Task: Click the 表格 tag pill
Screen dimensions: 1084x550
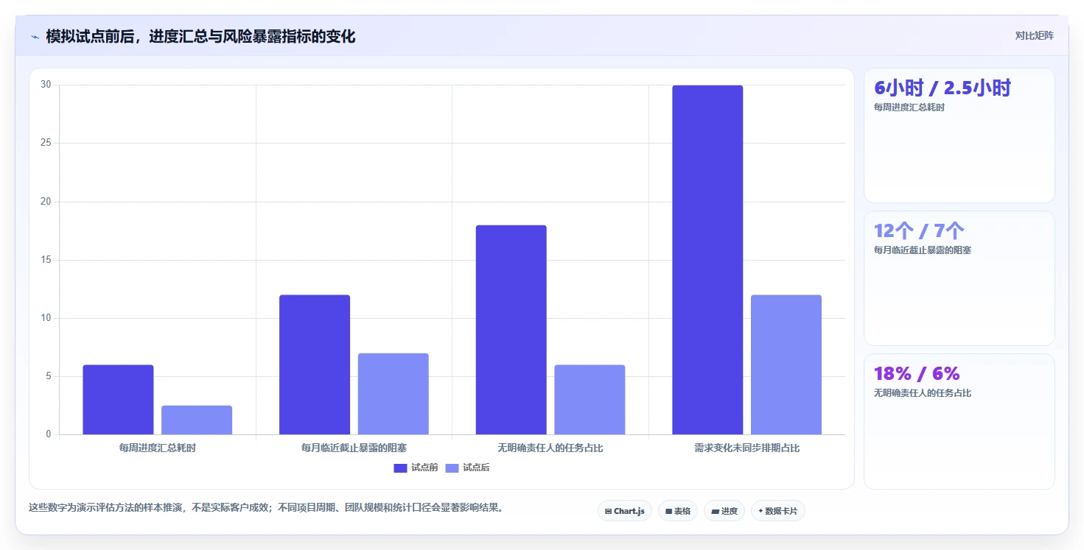Action: click(678, 511)
